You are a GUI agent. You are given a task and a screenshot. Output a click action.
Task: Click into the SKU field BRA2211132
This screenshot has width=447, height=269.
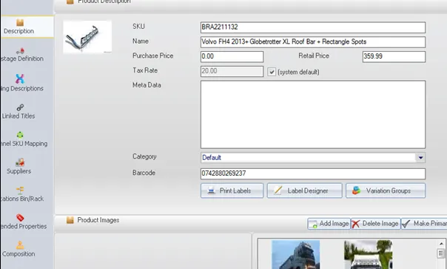[x=313, y=27]
